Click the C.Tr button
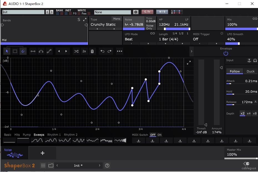This screenshot has height=172, width=258. pyautogui.click(x=147, y=12)
